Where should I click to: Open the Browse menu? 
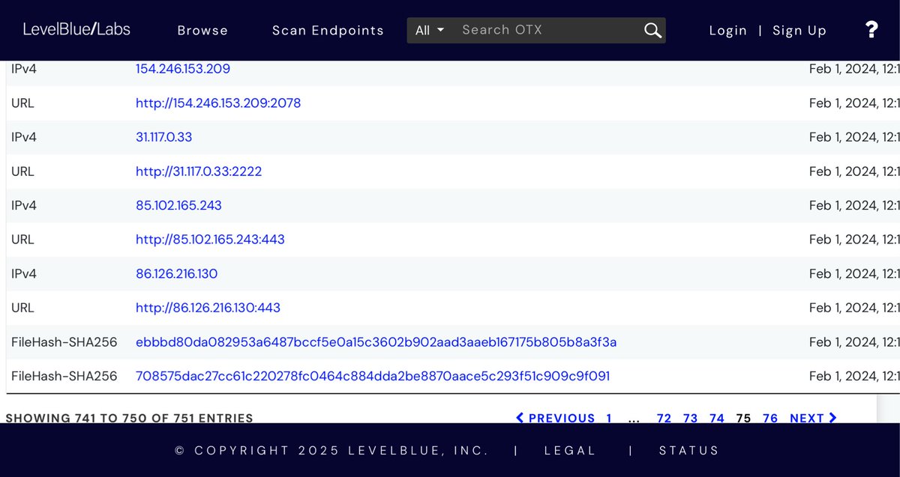point(202,31)
